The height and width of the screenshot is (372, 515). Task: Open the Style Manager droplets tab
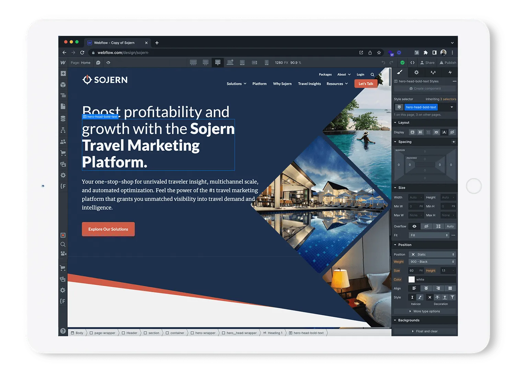coord(433,72)
